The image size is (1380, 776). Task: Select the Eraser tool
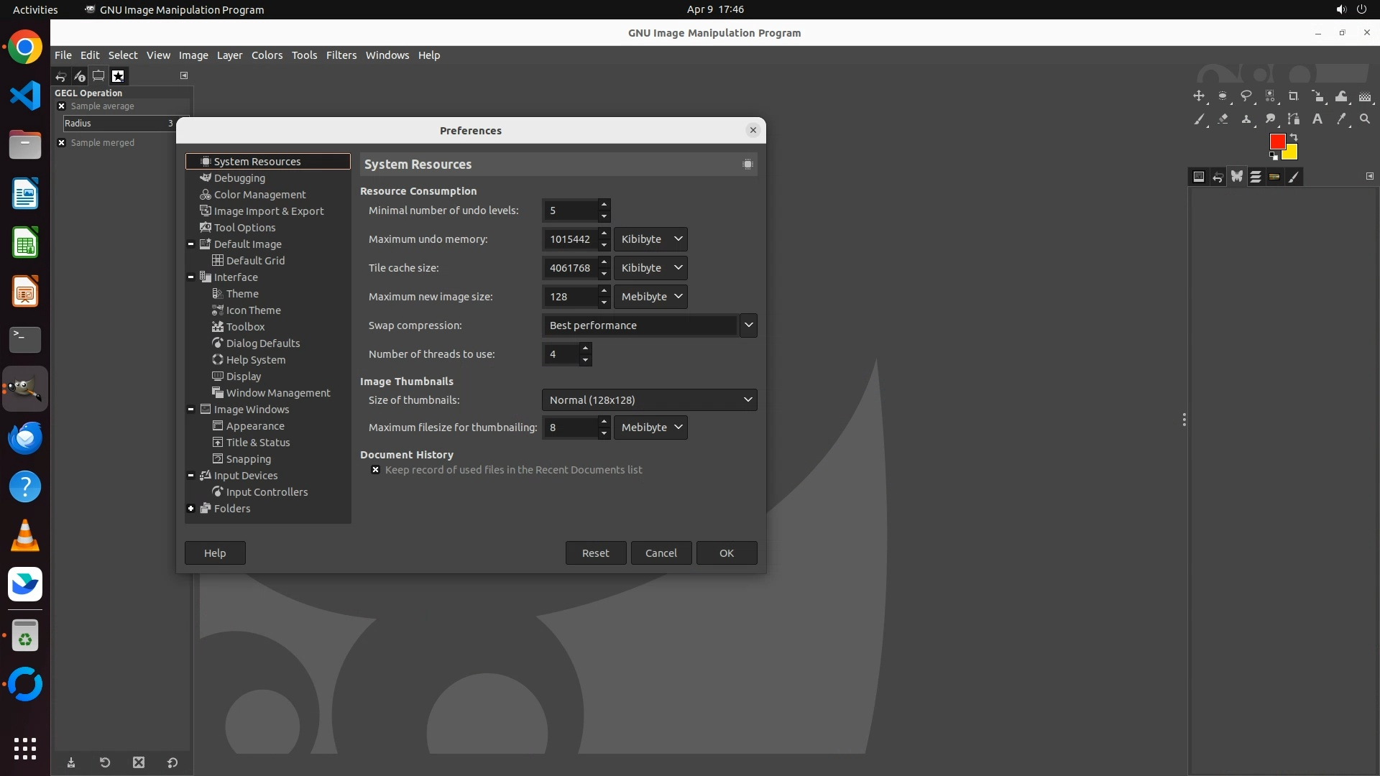click(1223, 119)
